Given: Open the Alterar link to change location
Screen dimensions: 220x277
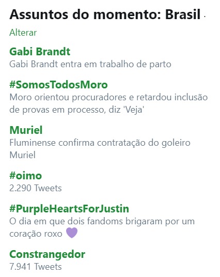Looking at the screenshot, I should [x=23, y=33].
